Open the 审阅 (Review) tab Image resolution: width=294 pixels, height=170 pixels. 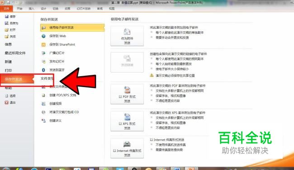100,9
